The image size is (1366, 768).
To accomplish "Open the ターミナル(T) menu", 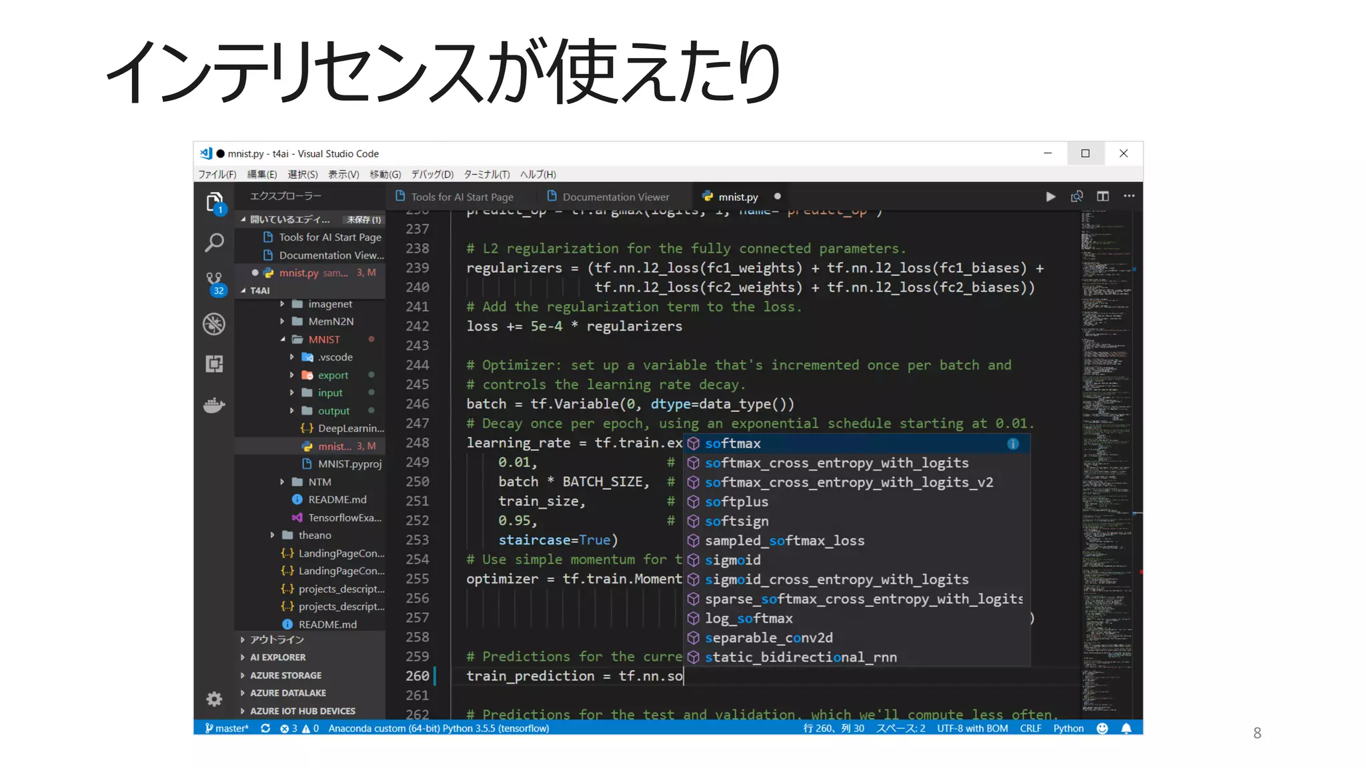I will pyautogui.click(x=487, y=174).
